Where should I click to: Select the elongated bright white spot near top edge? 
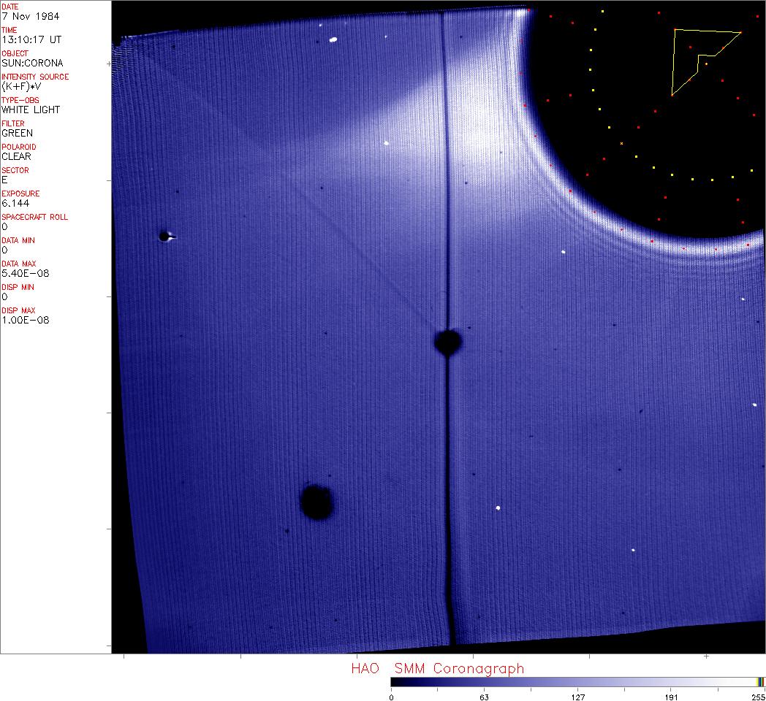coord(333,40)
